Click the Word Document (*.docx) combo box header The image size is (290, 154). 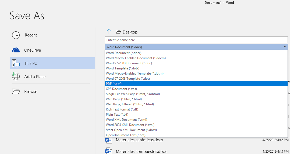(196, 47)
